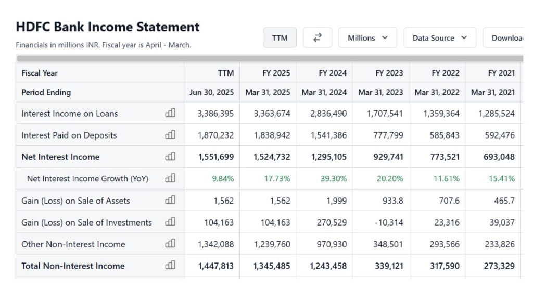Click the 2,836,490 value

tap(328, 113)
